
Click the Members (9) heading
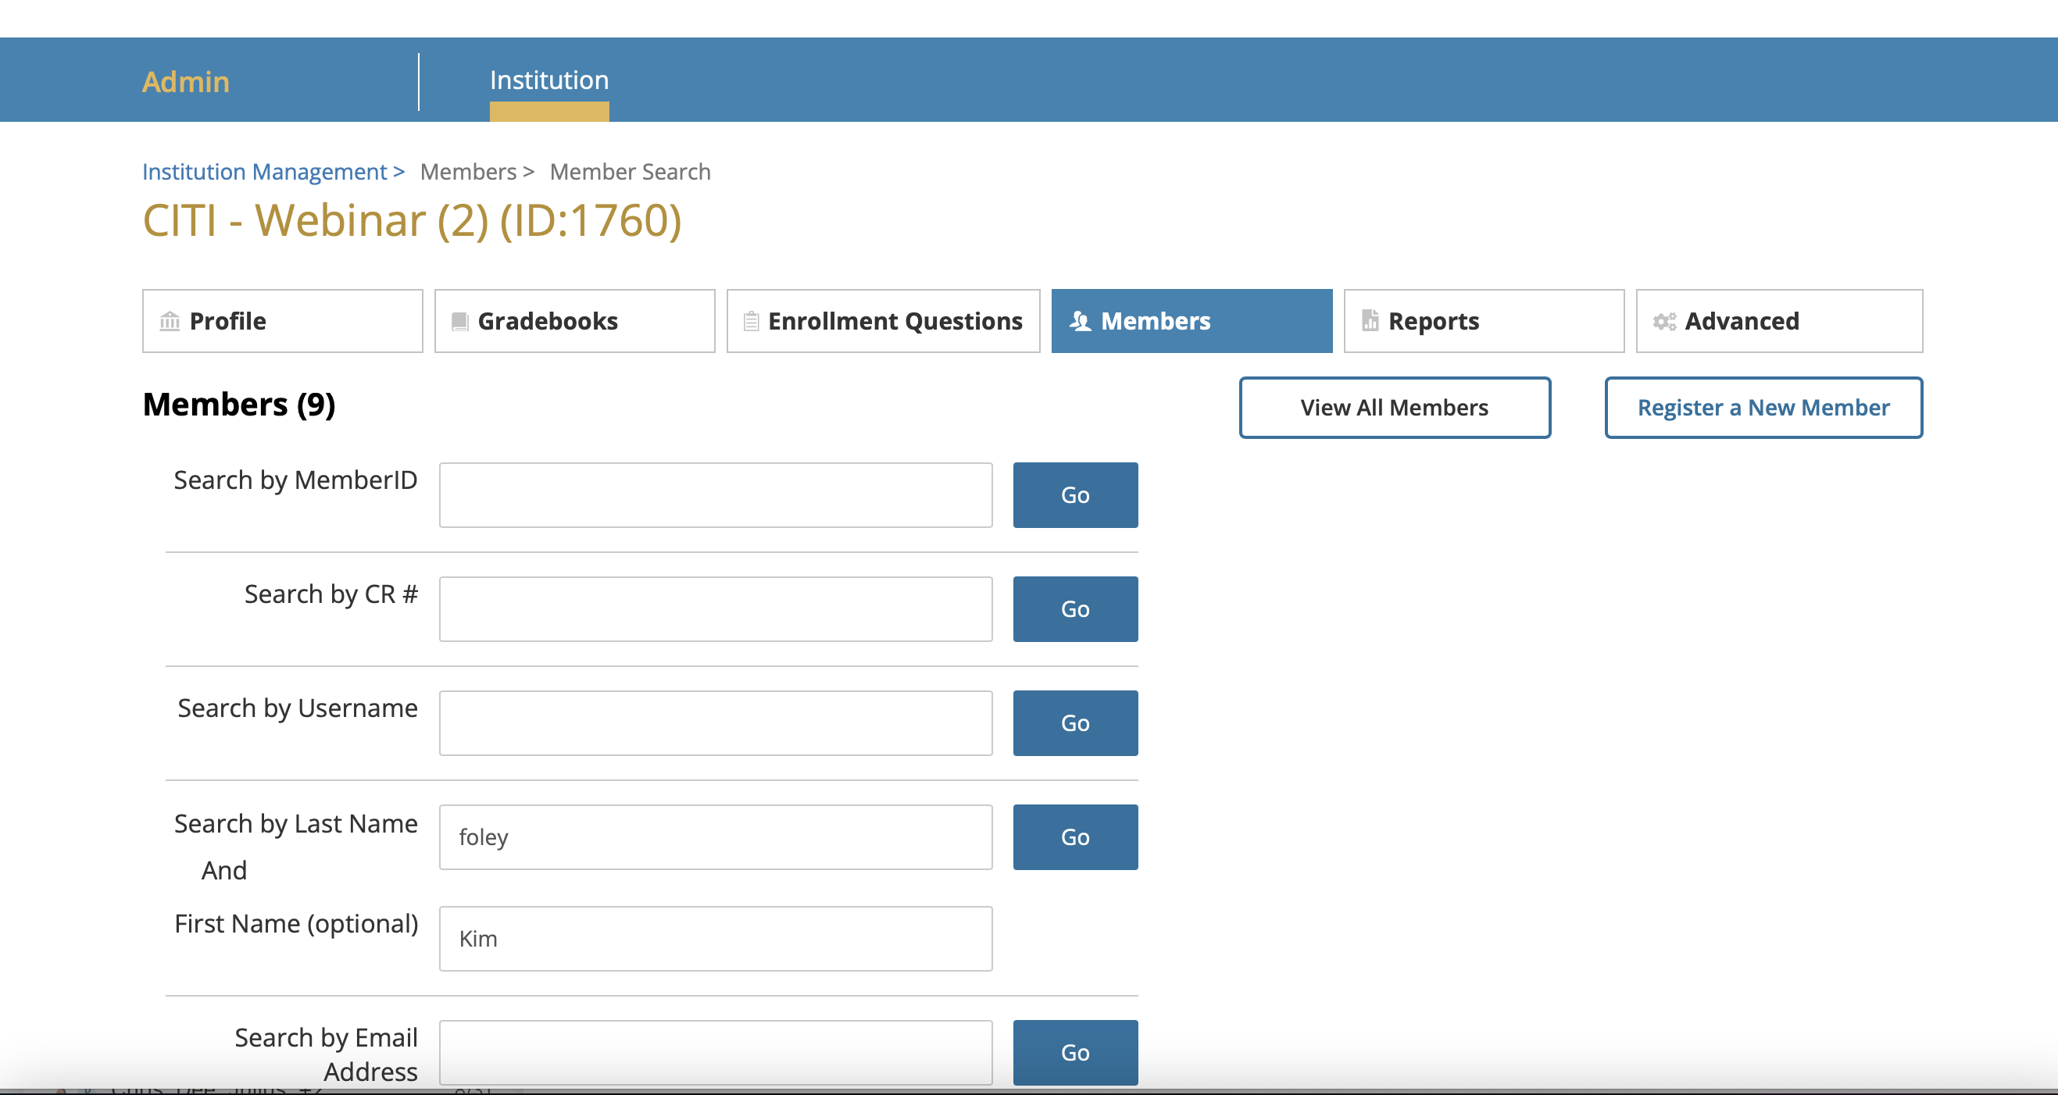pos(239,405)
